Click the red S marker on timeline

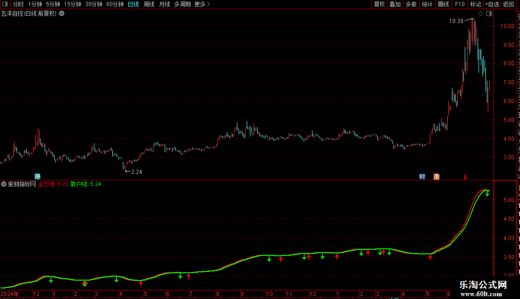465,177
